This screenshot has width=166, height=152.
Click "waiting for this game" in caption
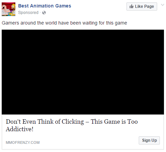105,23
